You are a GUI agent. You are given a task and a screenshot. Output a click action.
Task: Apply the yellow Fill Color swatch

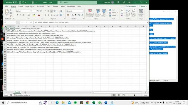click(34, 15)
